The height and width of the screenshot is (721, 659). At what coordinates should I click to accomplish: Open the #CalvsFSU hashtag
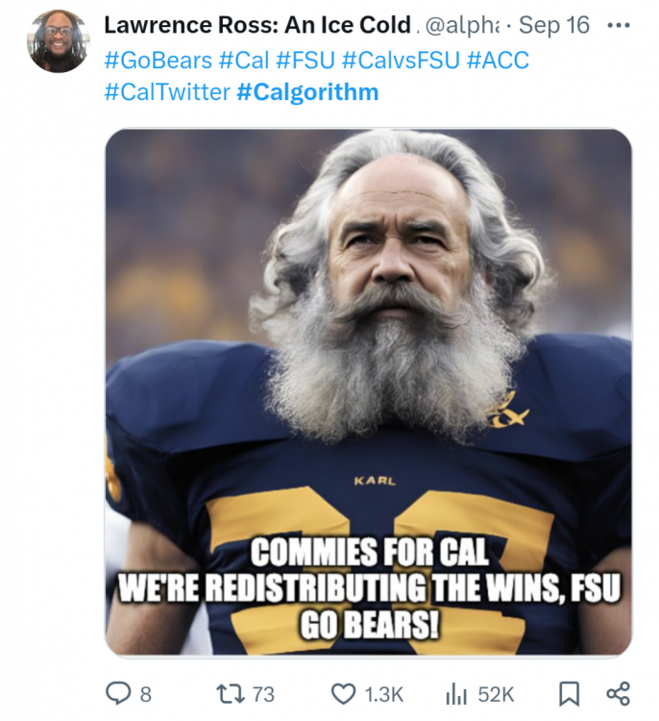tap(396, 61)
